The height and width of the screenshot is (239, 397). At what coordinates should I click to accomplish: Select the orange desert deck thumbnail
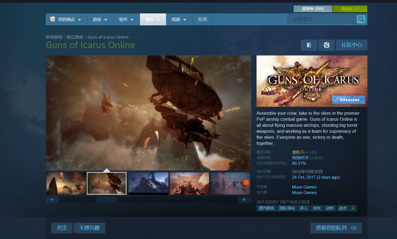pos(189,183)
